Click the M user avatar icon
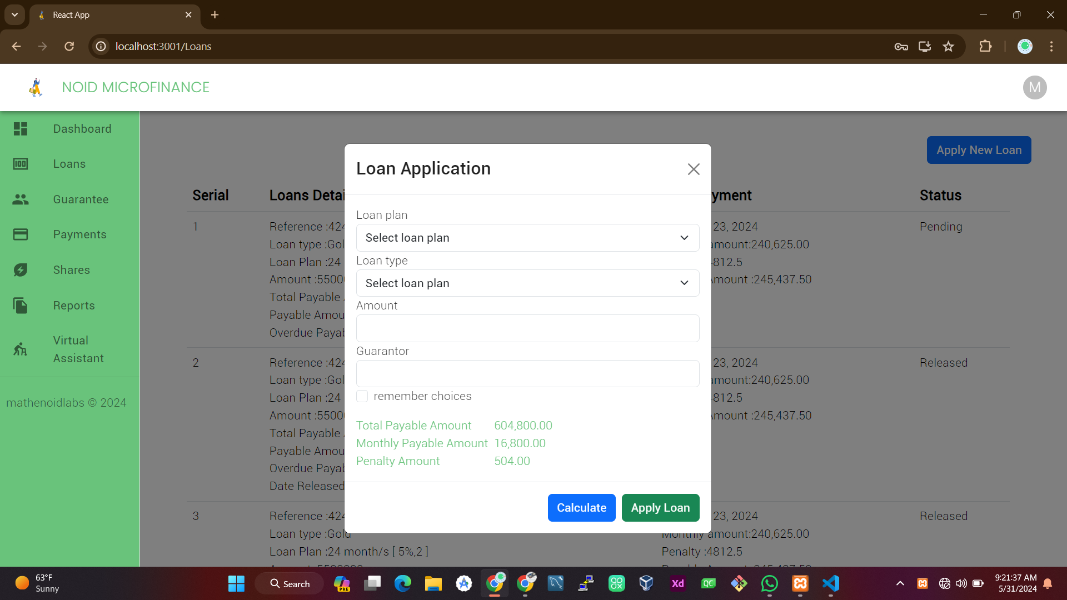Viewport: 1067px width, 600px height. coord(1034,87)
